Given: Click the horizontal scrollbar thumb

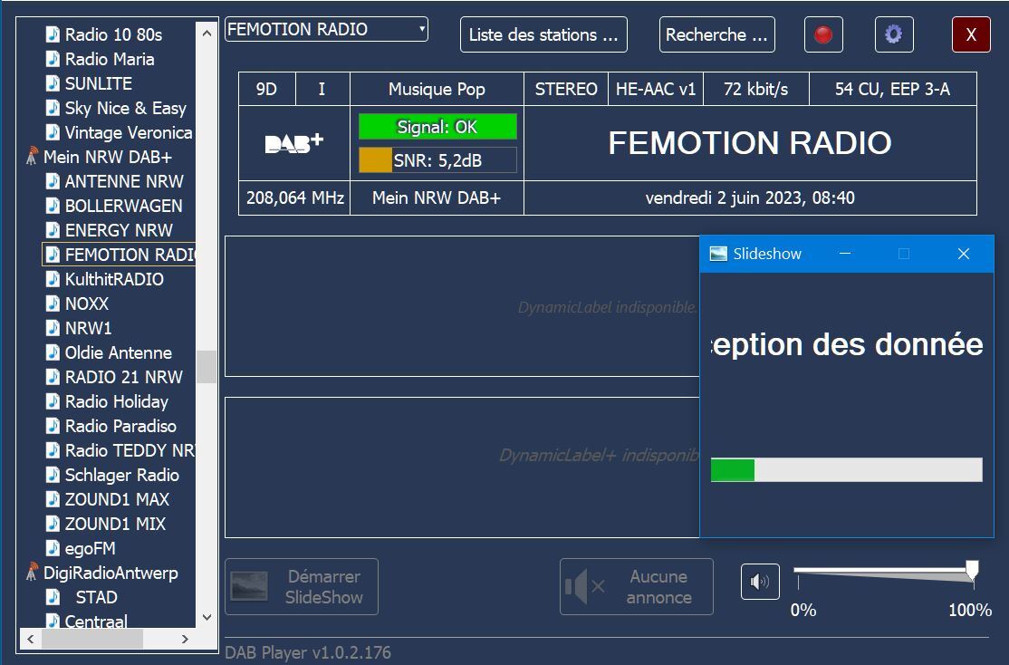Looking at the screenshot, I should click(92, 639).
